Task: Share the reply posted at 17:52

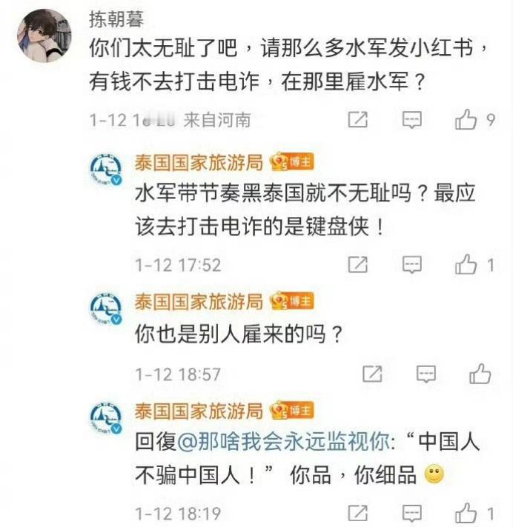Action: [x=357, y=265]
